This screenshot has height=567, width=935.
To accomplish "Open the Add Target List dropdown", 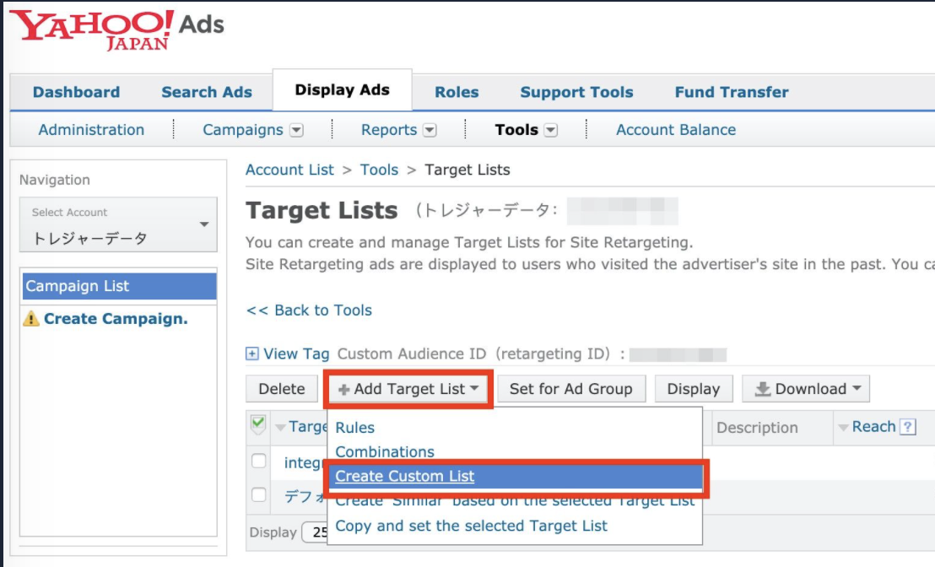I will pyautogui.click(x=409, y=389).
